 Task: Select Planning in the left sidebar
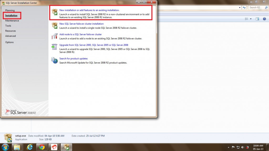(x=10, y=10)
